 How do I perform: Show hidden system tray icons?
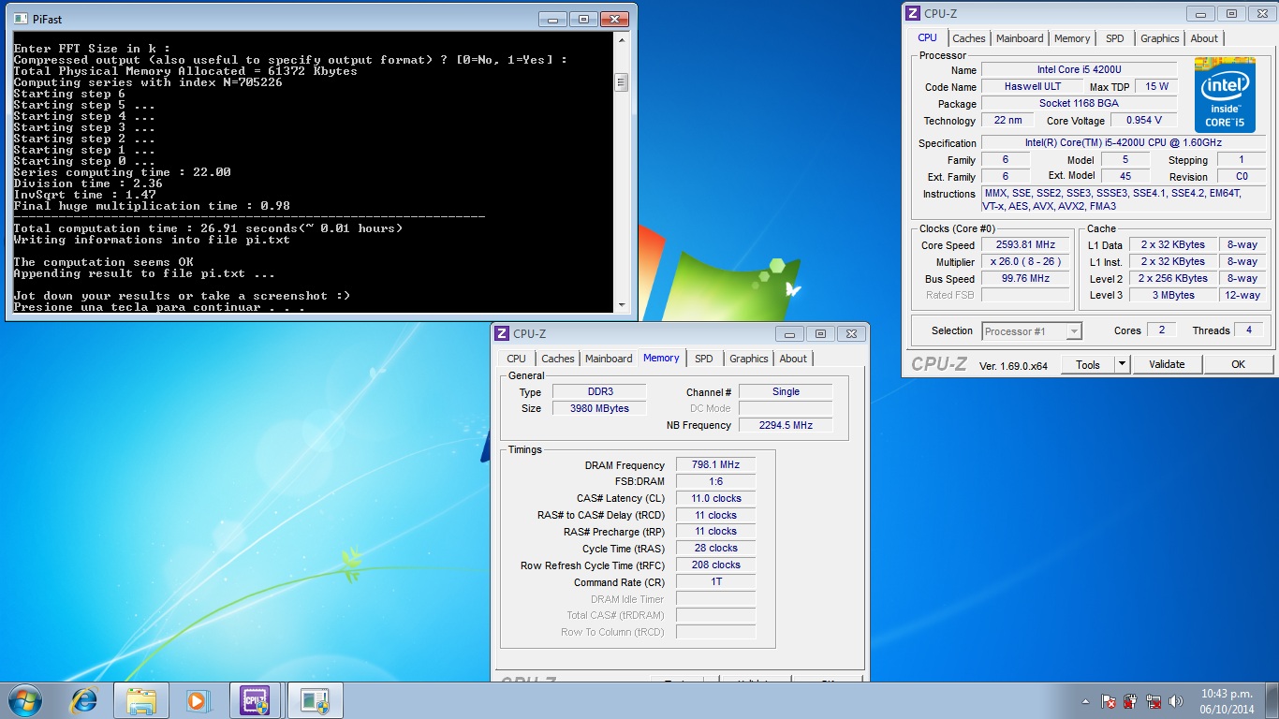(1085, 701)
